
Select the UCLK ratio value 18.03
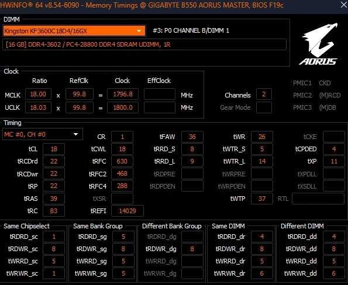pos(38,107)
